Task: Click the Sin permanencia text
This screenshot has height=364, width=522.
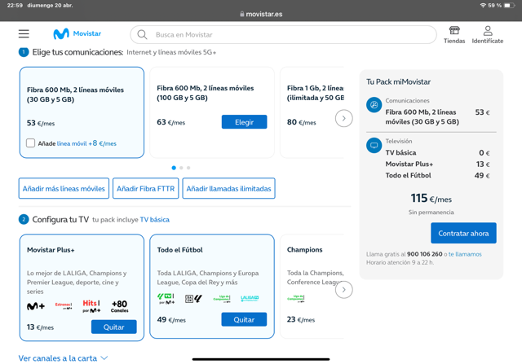Action: [431, 212]
